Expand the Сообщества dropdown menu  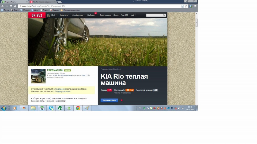click(78, 15)
